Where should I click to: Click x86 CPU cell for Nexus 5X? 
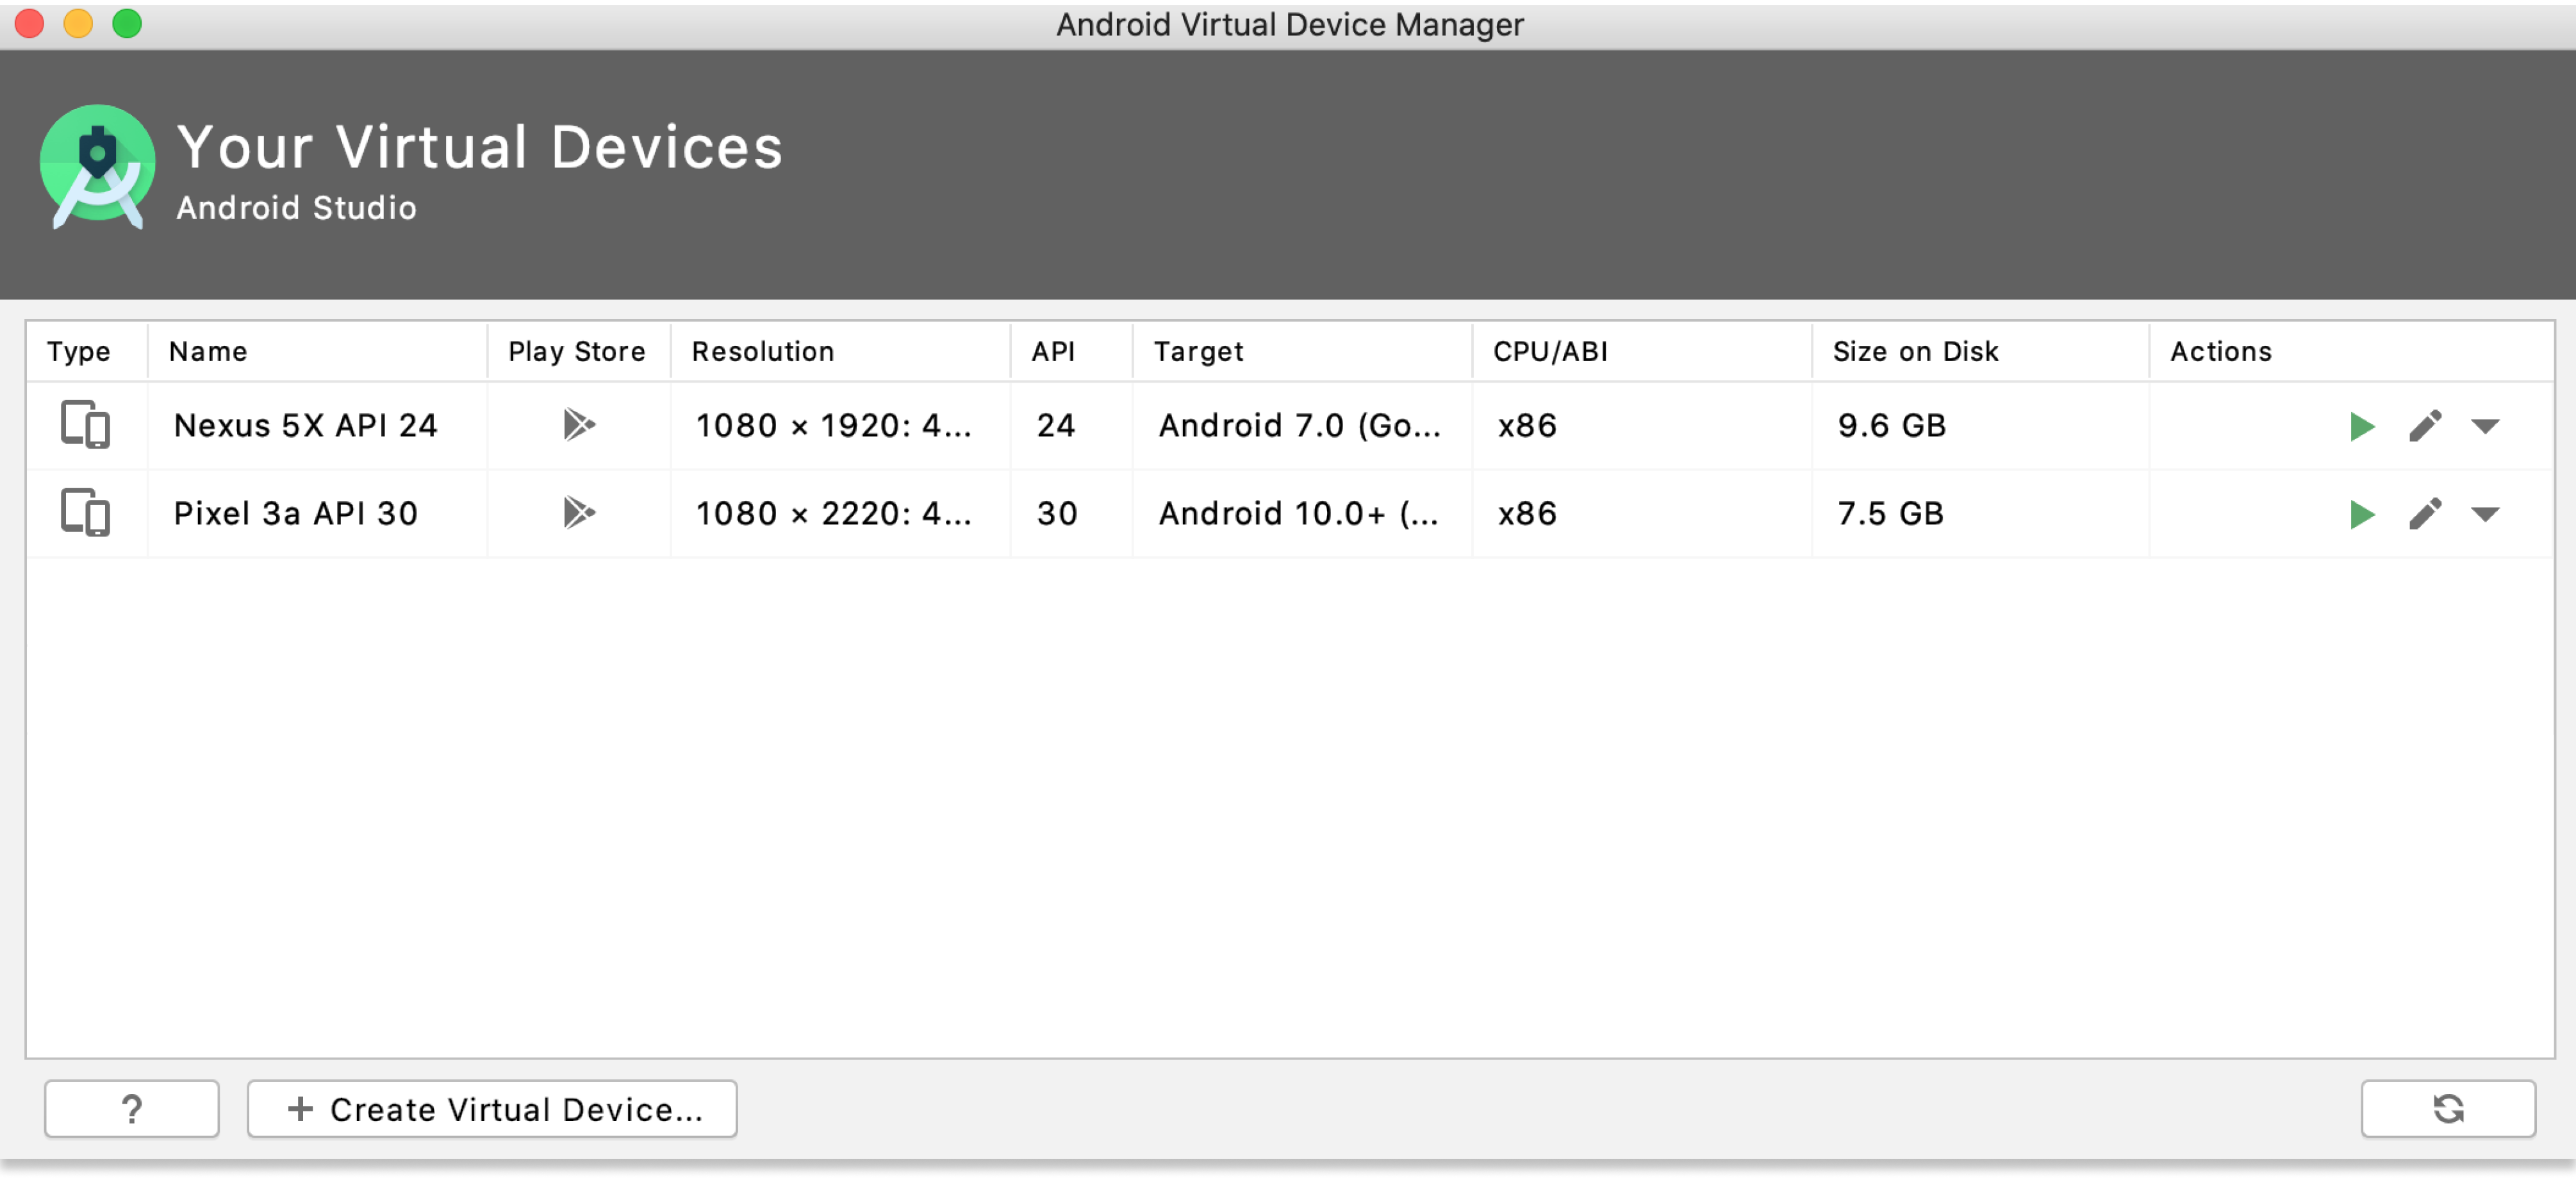pyautogui.click(x=1641, y=425)
